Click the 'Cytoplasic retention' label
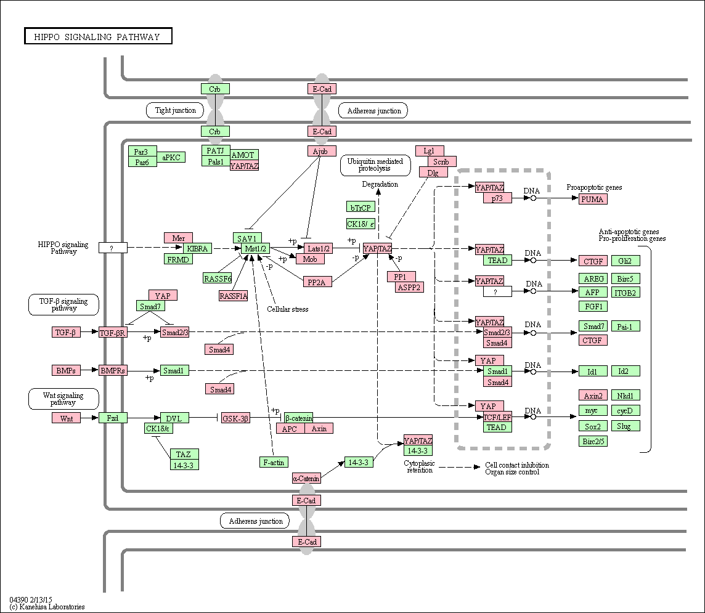 420,467
